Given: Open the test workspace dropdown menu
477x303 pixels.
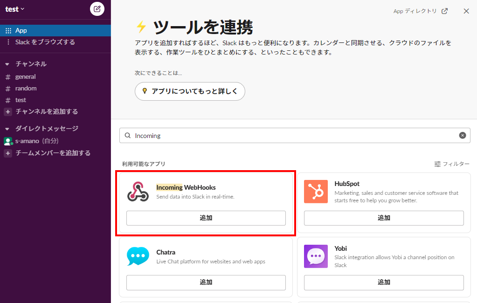Looking at the screenshot, I should [15, 9].
